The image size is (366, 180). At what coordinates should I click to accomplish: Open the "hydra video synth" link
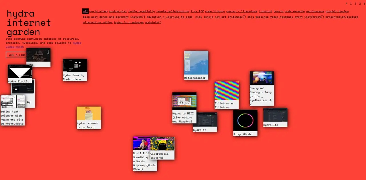pos(15,46)
